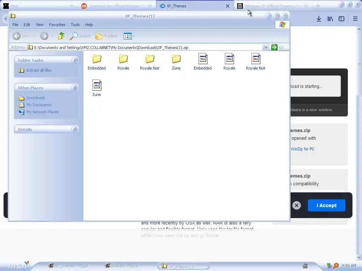Click the Go button
This screenshot has width=362, height=271.
(x=278, y=47)
